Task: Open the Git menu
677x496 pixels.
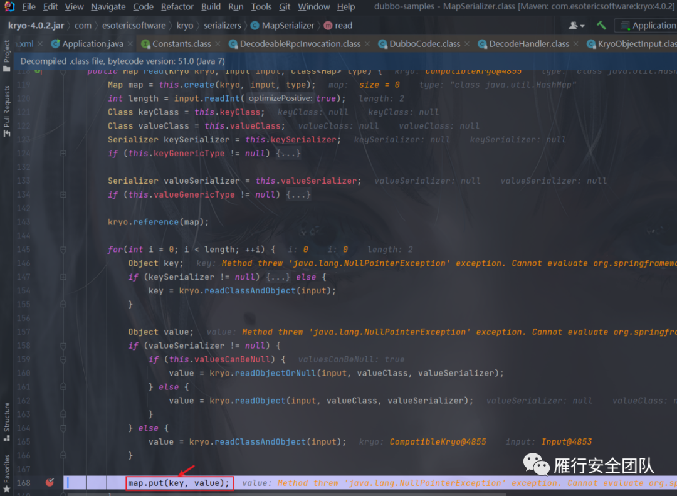Action: (285, 7)
